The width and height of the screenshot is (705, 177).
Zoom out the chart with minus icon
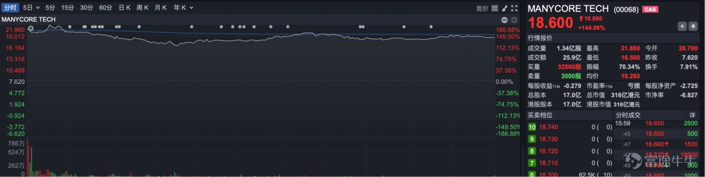tap(505, 20)
